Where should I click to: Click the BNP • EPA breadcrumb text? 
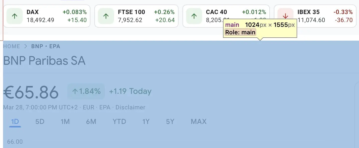(x=46, y=46)
